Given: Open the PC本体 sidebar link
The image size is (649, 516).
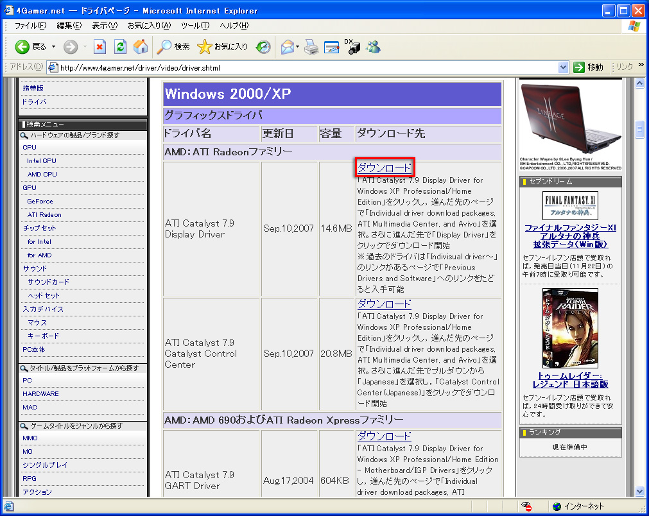Looking at the screenshot, I should (34, 349).
